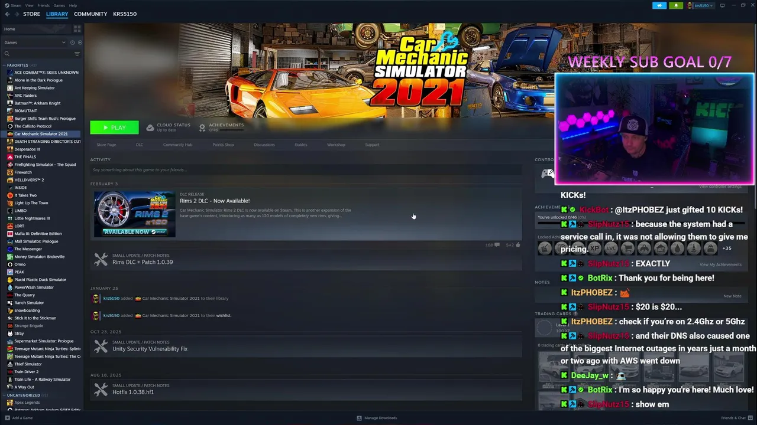The width and height of the screenshot is (757, 425).
Task: Switch to Big Picture mode icon
Action: click(722, 5)
